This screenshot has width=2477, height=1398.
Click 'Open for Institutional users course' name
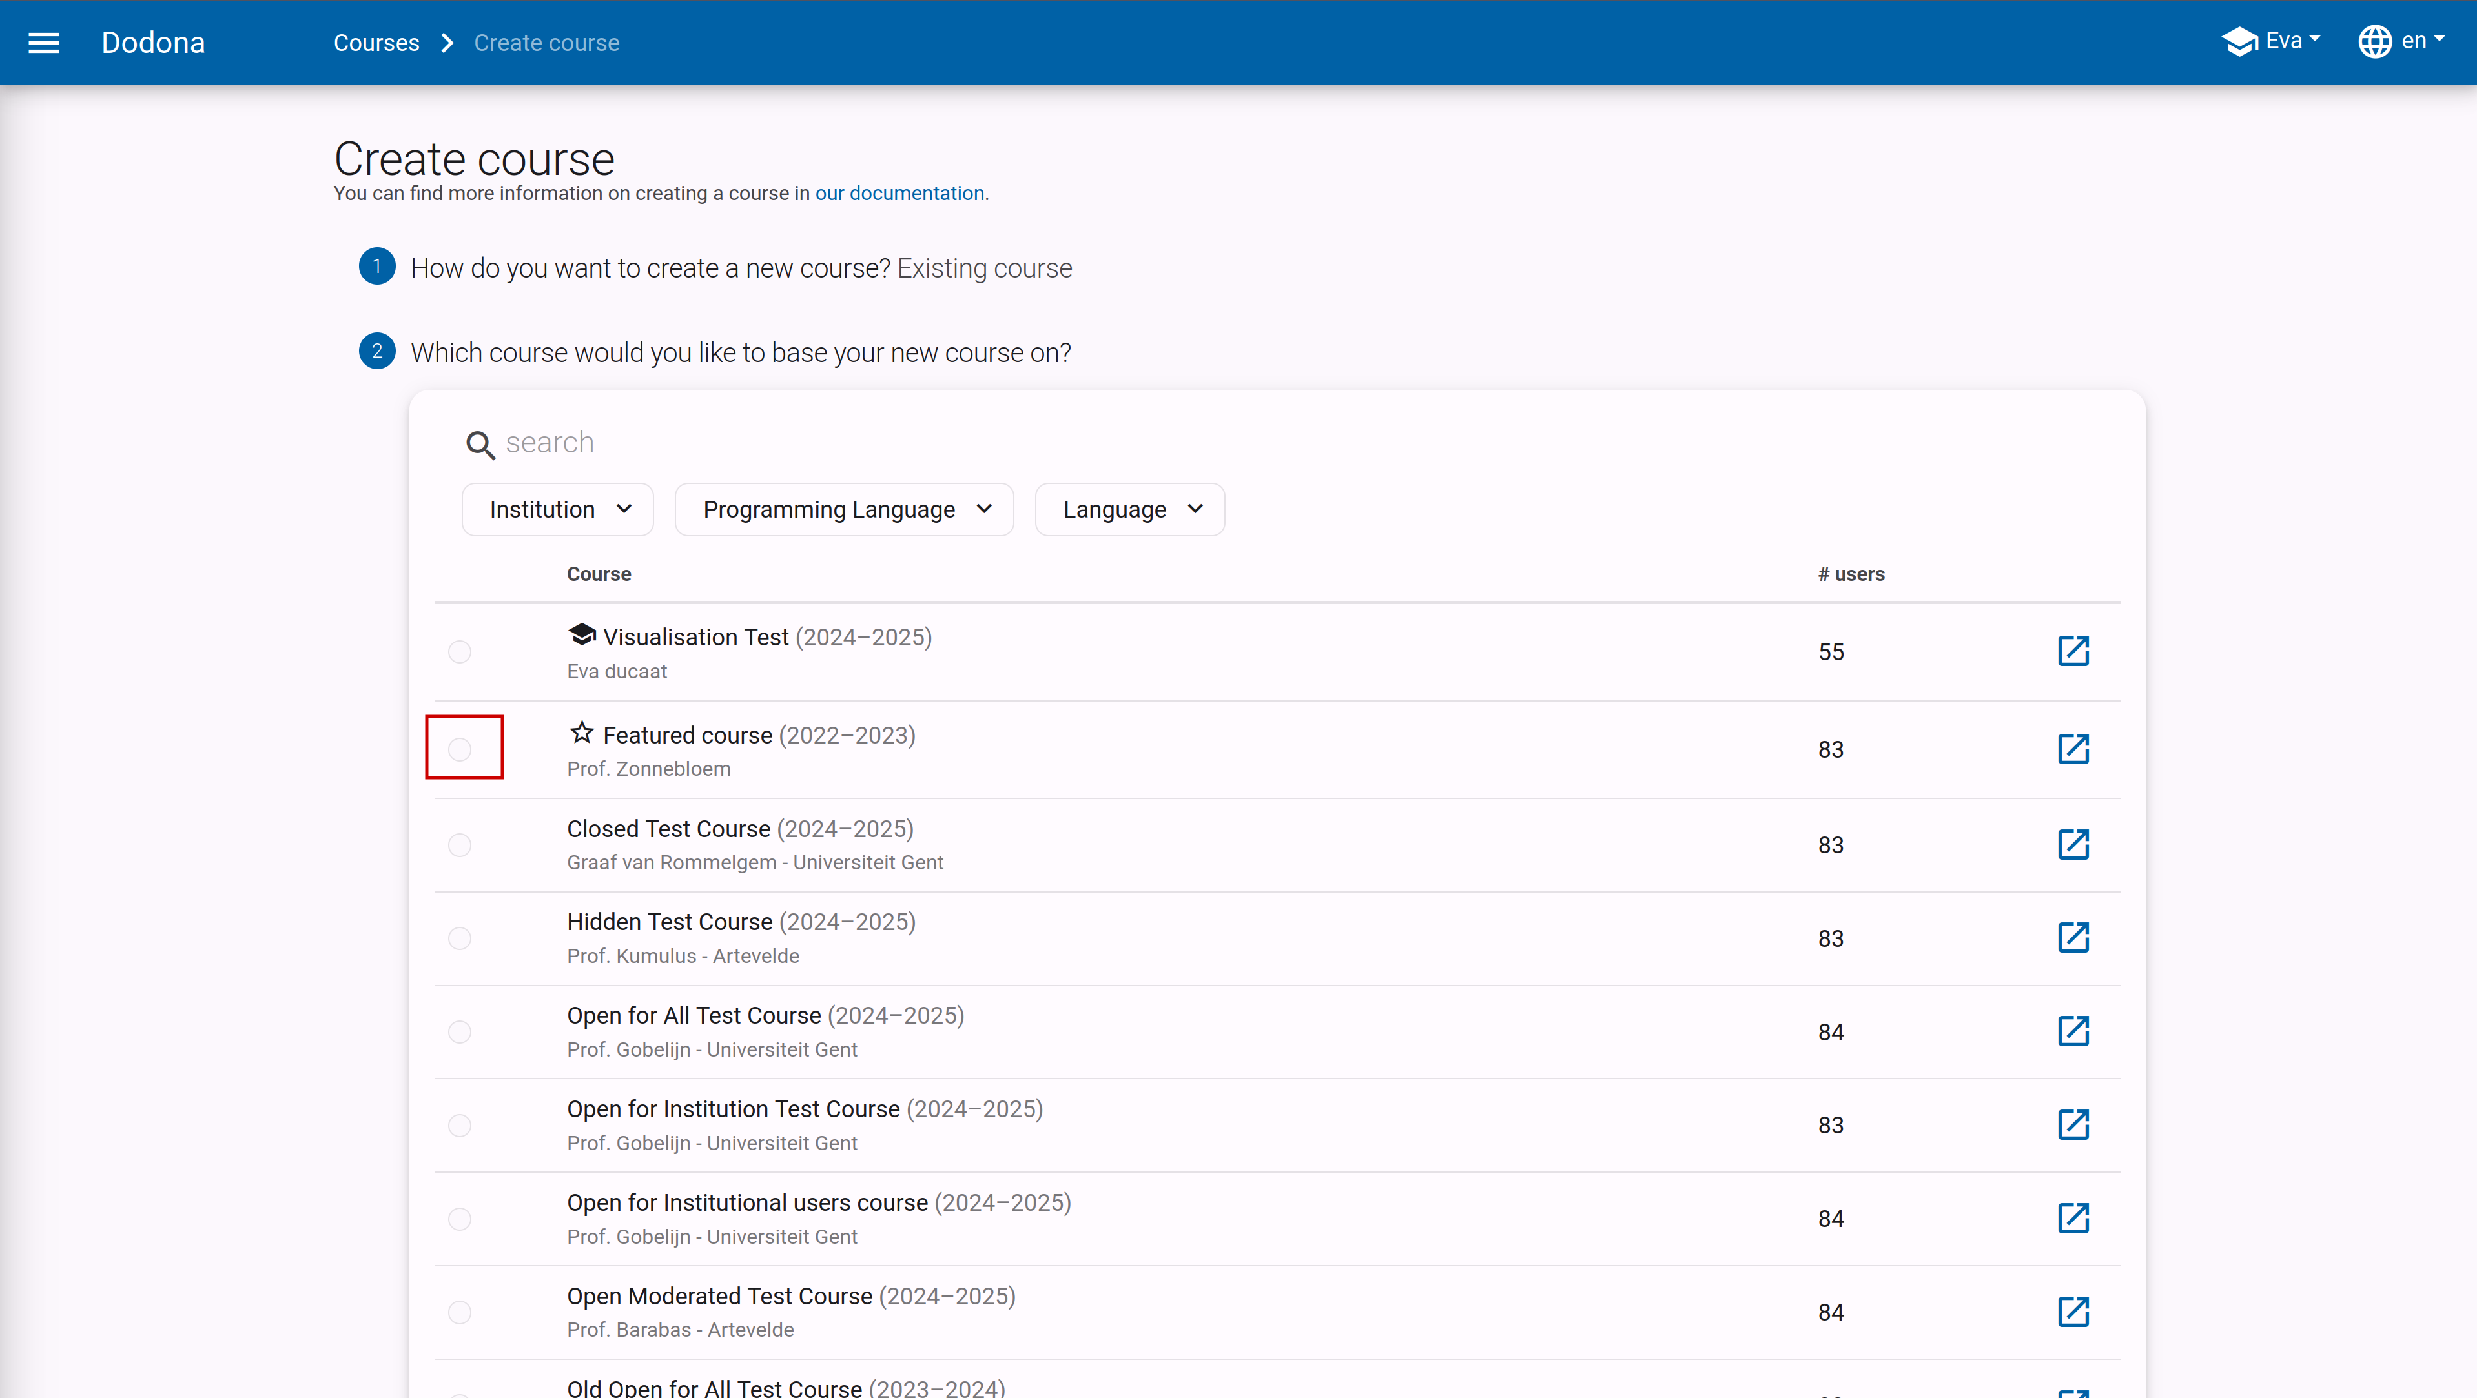pos(747,1203)
